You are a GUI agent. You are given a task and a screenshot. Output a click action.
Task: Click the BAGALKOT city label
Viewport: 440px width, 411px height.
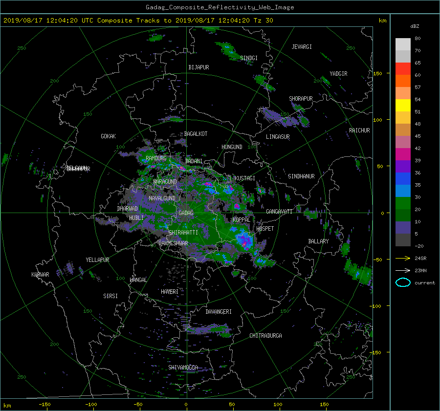coord(196,134)
